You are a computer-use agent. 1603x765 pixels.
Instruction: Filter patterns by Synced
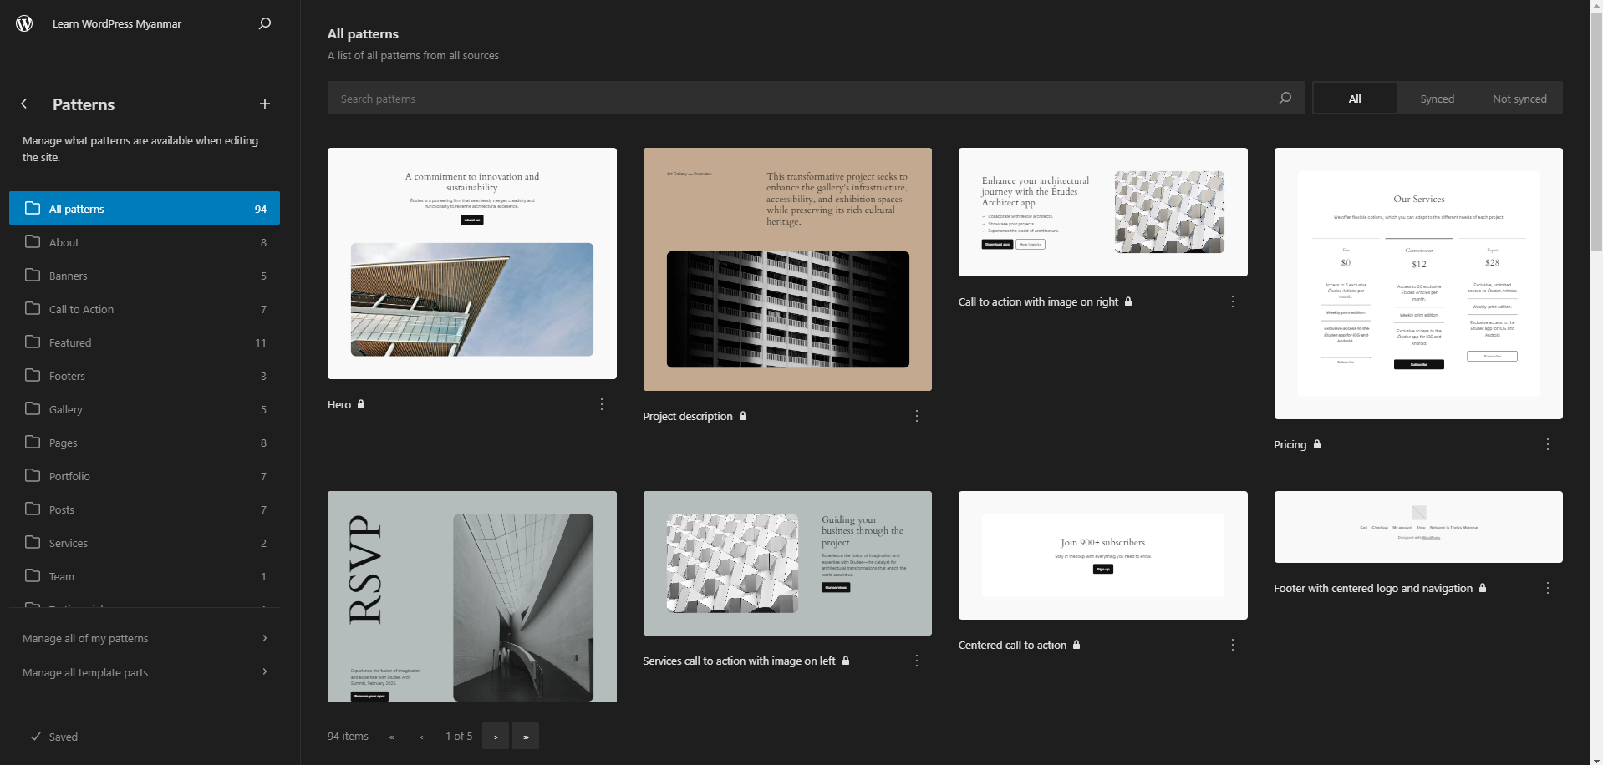1437,99
